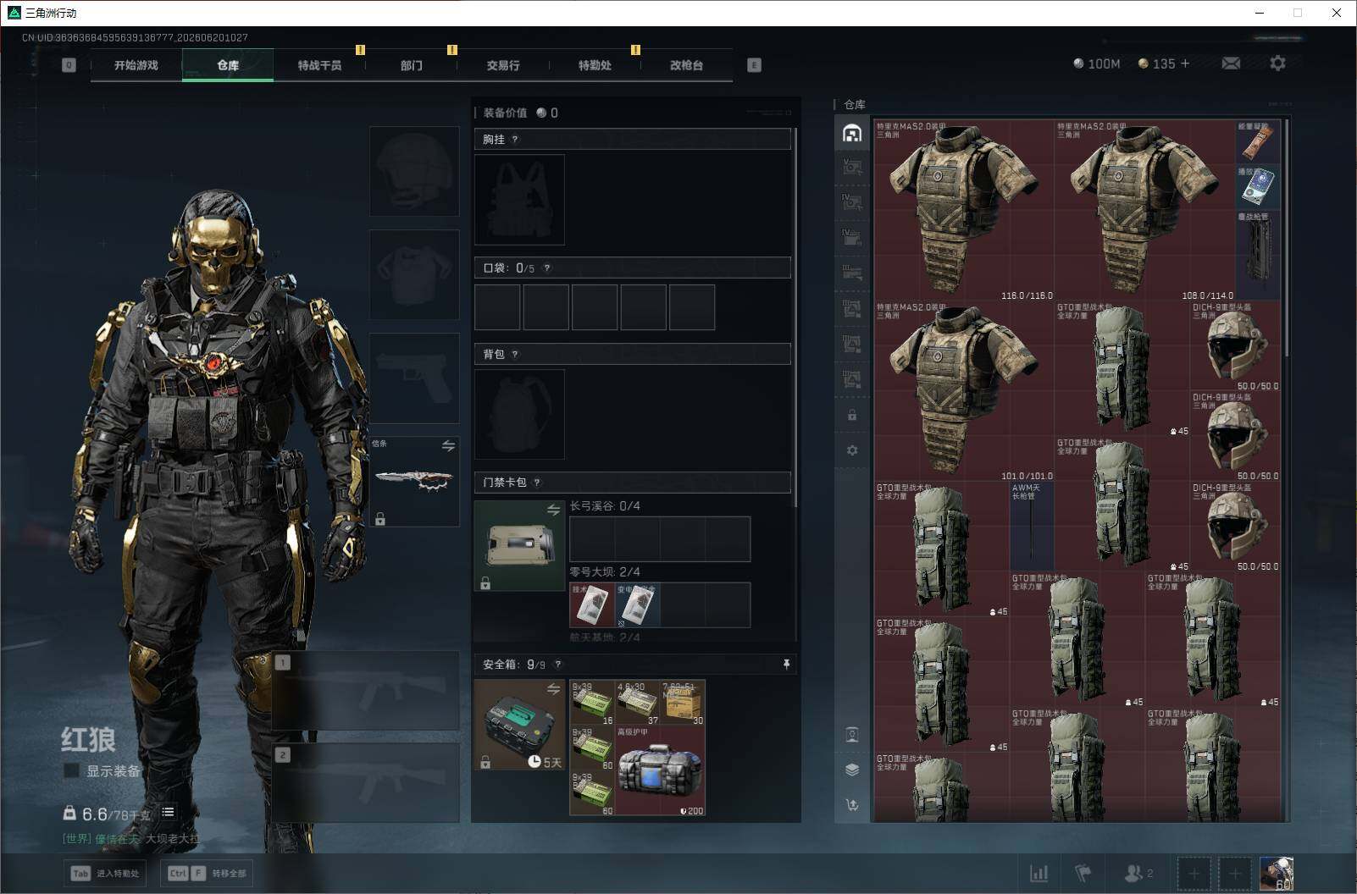Open the warehouse lock icon in sidebar
1357x894 pixels.
click(x=852, y=416)
